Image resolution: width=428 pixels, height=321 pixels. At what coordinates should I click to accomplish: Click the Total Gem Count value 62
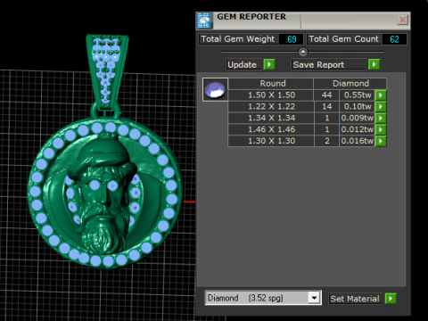(394, 39)
